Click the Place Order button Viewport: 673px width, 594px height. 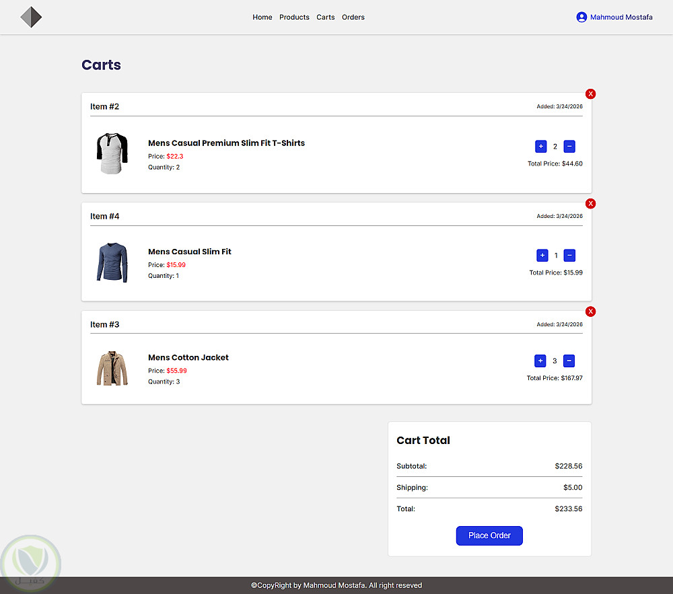pyautogui.click(x=489, y=535)
